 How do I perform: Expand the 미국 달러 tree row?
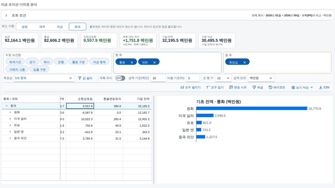[x=10, y=119]
